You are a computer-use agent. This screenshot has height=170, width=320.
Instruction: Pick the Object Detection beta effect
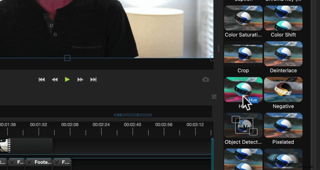click(243, 125)
